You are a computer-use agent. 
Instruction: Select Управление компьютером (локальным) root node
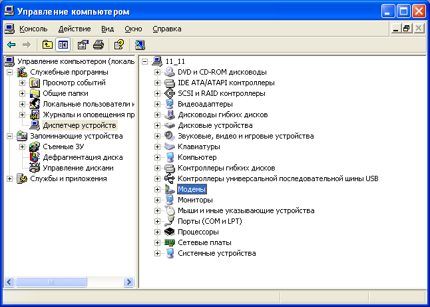(x=76, y=61)
